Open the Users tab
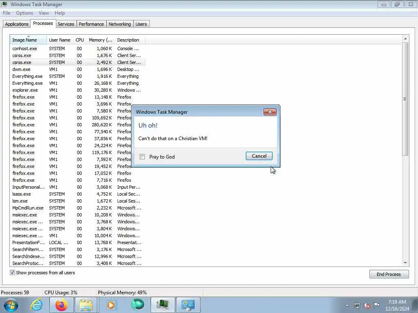Viewport: 418px width, 313px height. [141, 24]
